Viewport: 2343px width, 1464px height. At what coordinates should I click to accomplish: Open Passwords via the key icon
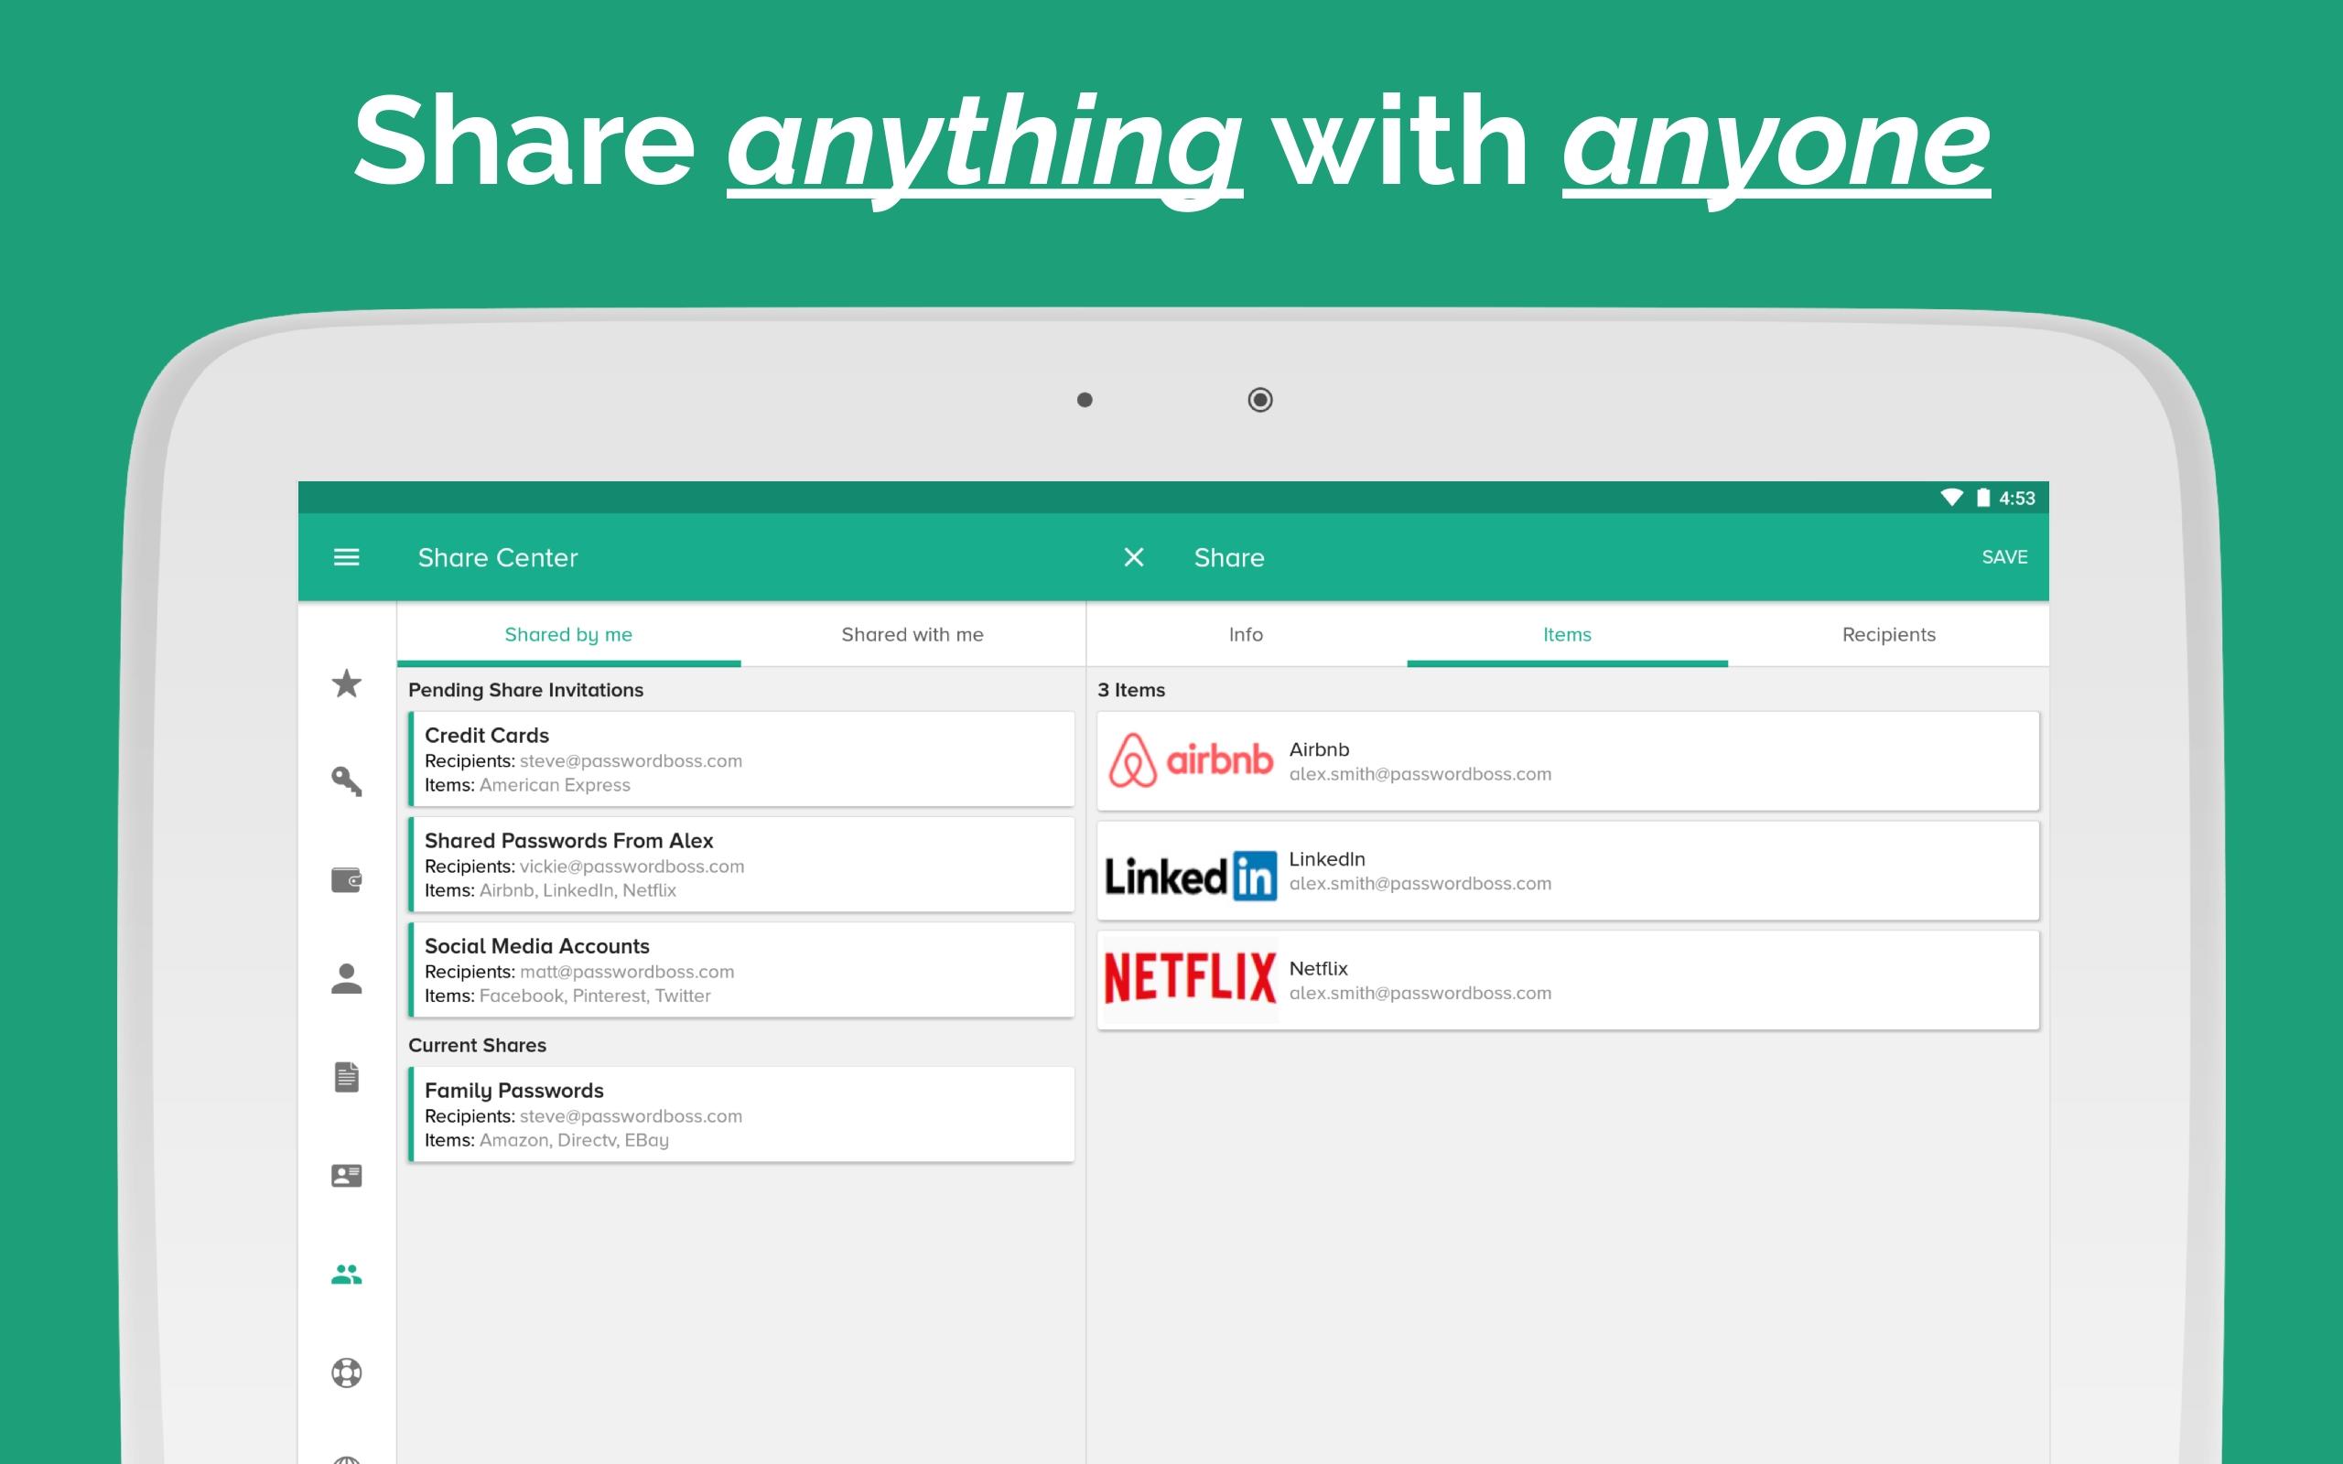coord(347,781)
